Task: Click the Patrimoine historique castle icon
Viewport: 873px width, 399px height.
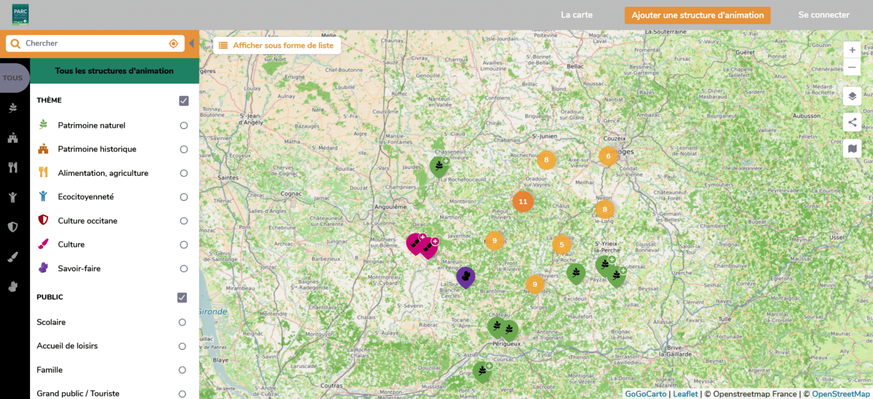Action: click(x=43, y=149)
